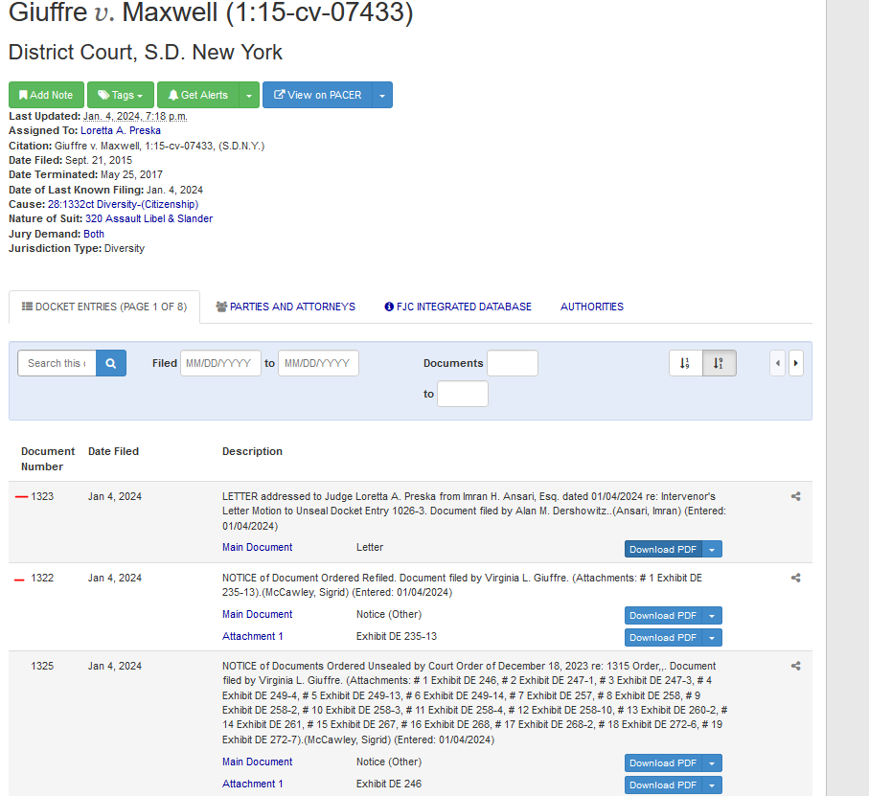
Task: Go to the next docket page arrow
Action: pos(796,363)
